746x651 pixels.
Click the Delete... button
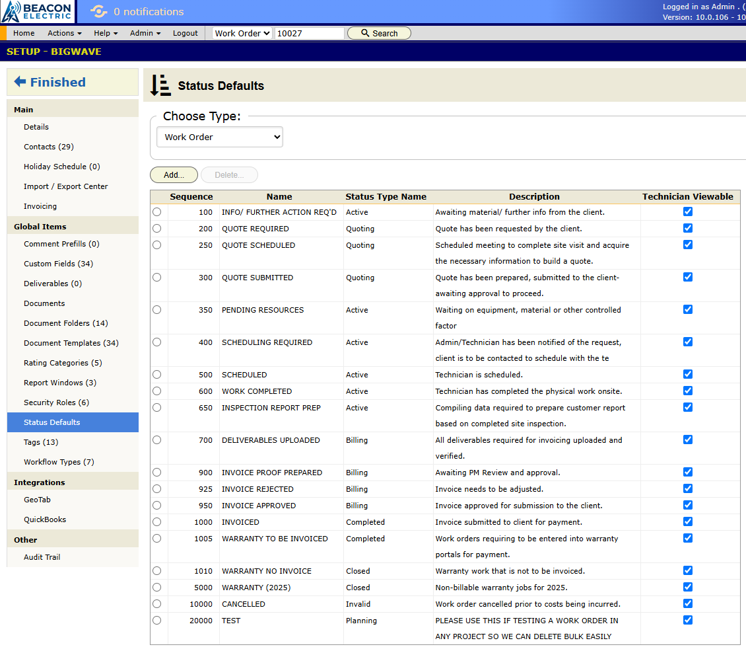pyautogui.click(x=229, y=174)
